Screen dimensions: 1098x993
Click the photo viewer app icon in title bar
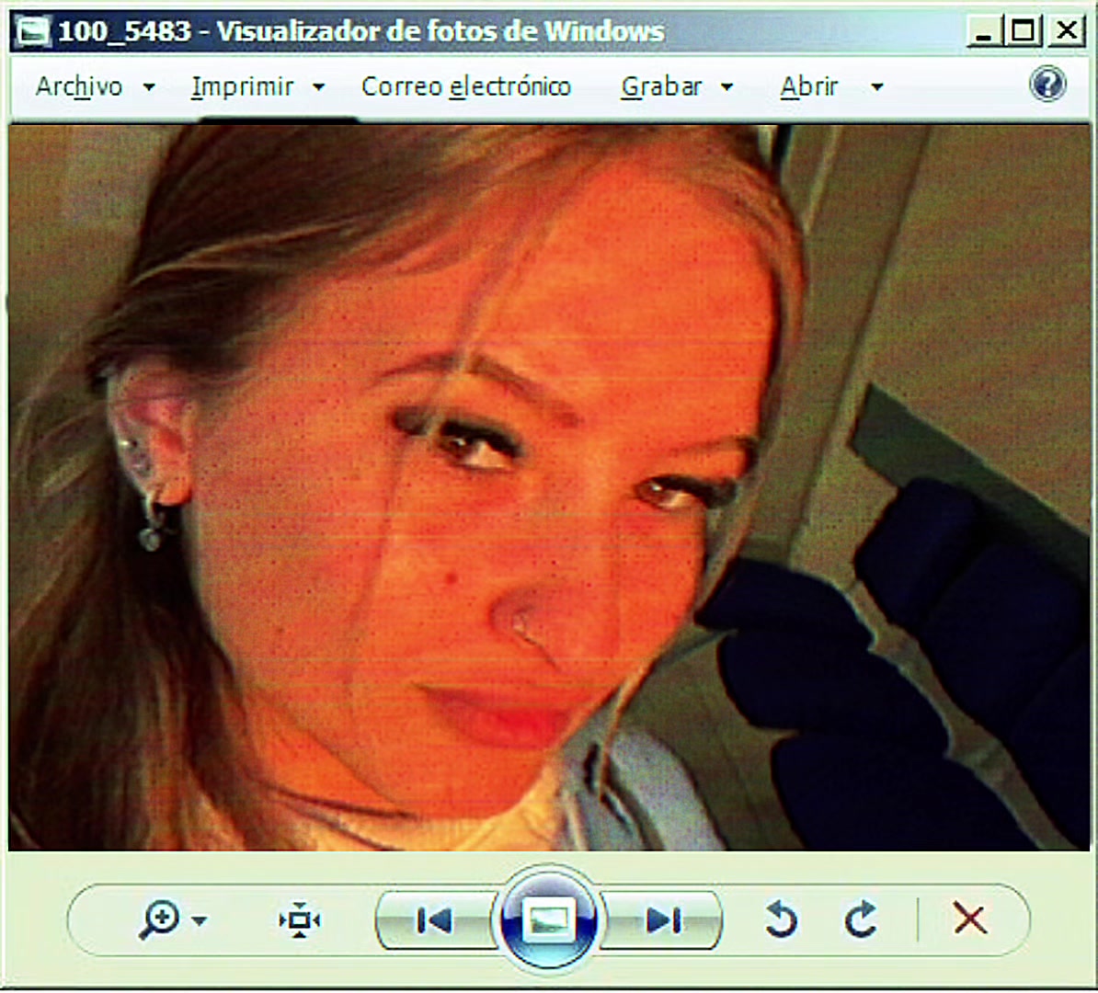(33, 31)
